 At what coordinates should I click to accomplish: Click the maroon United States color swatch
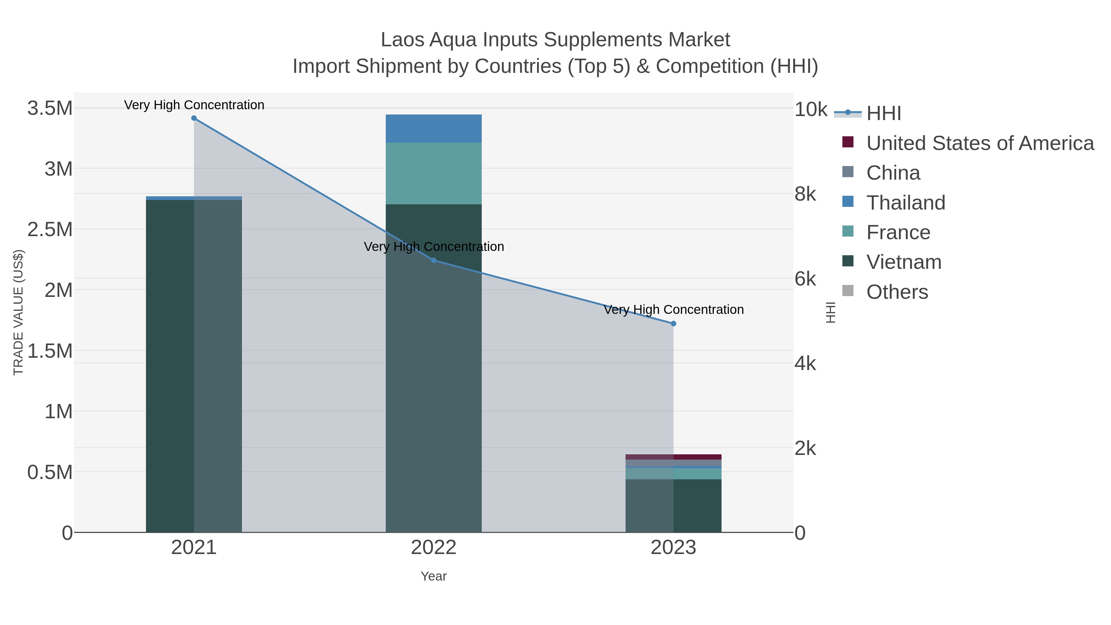coord(848,142)
